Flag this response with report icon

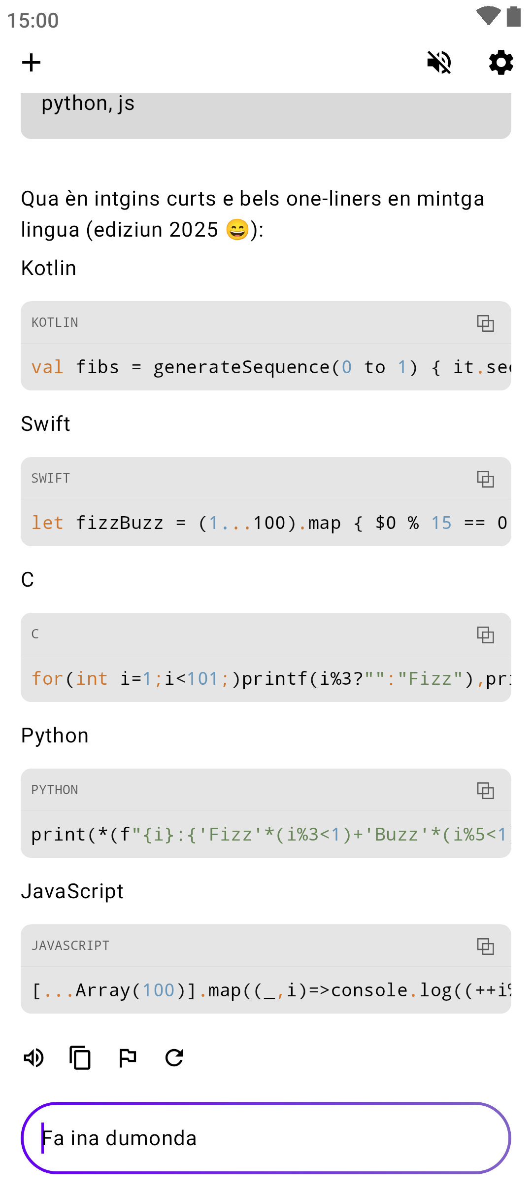(x=128, y=1058)
